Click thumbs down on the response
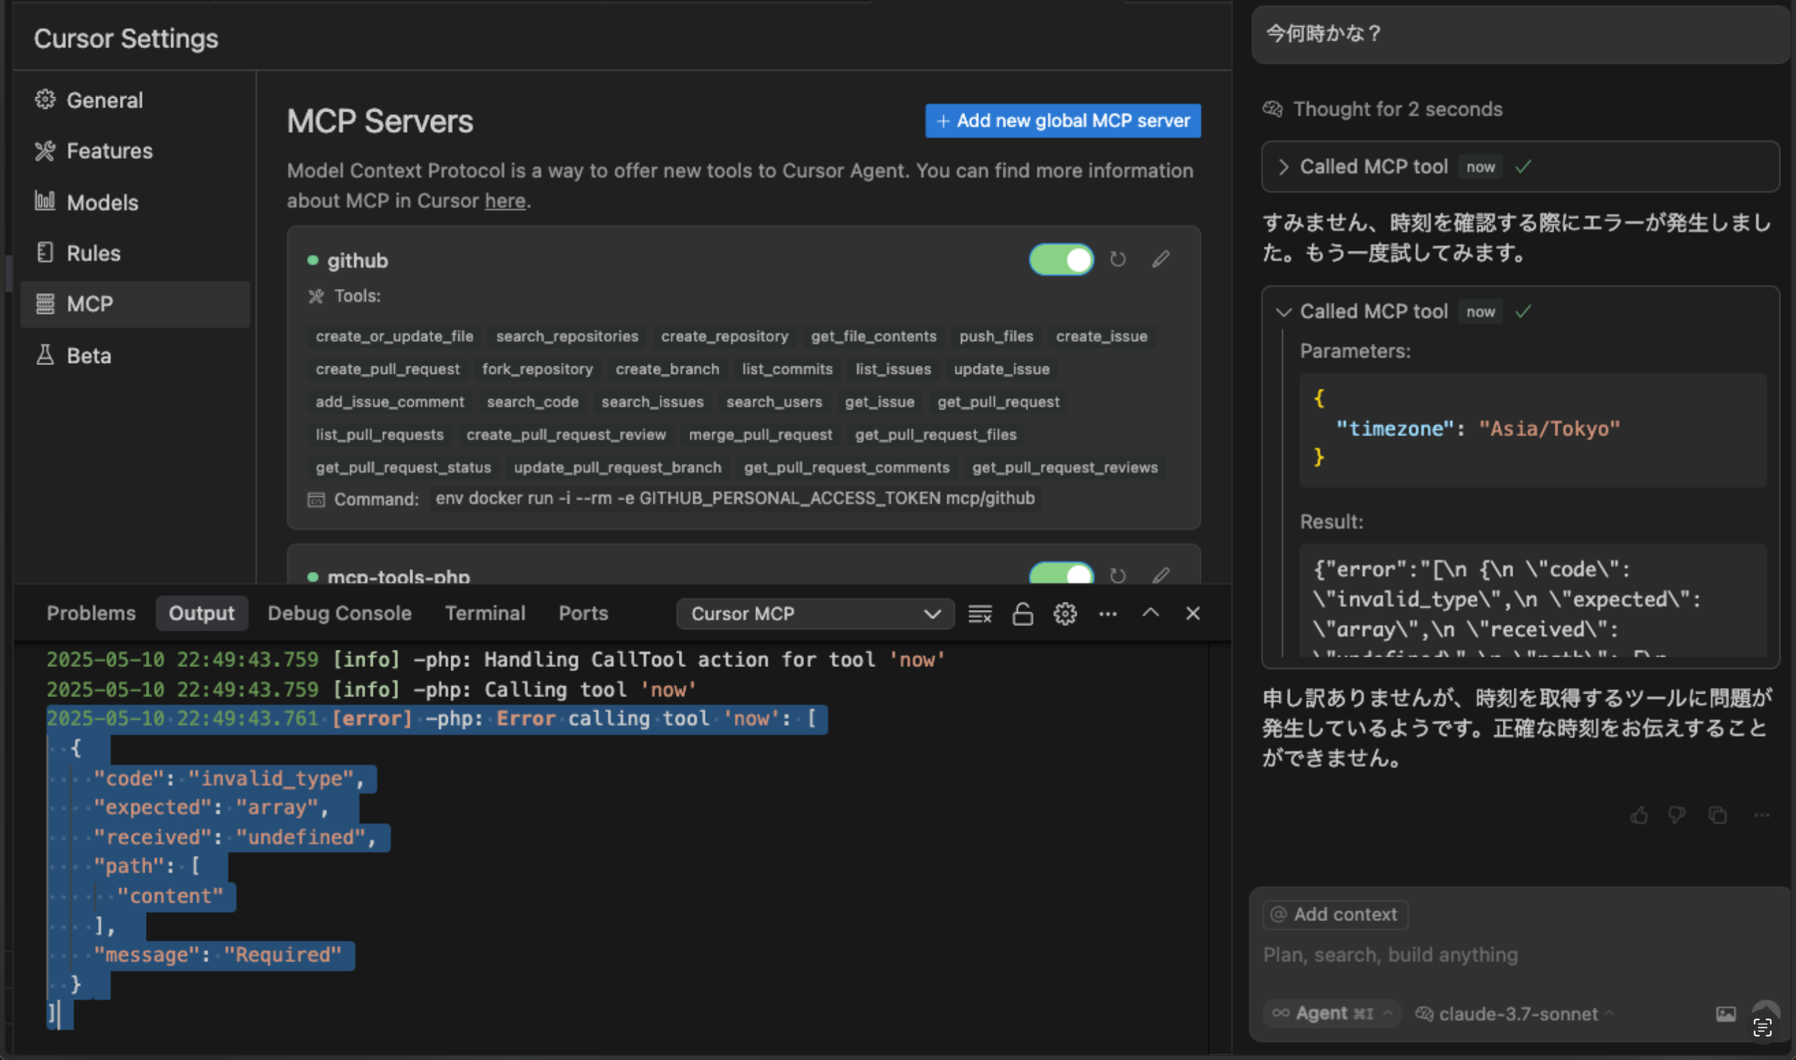1796x1060 pixels. click(x=1677, y=816)
